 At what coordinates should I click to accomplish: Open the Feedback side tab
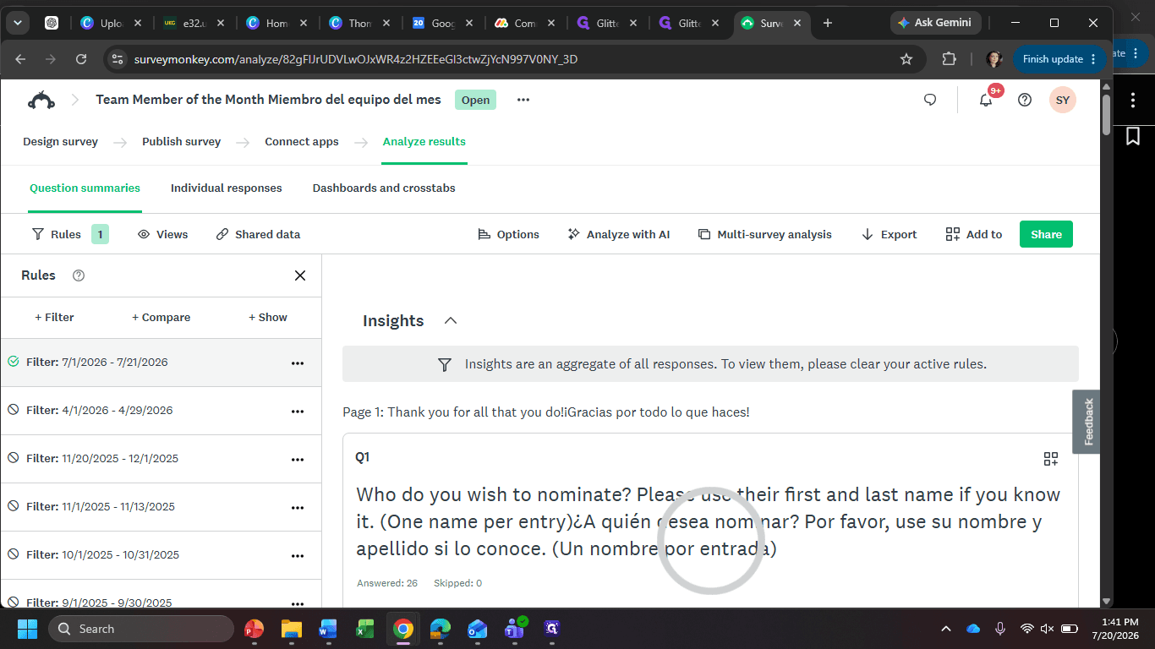(x=1087, y=422)
